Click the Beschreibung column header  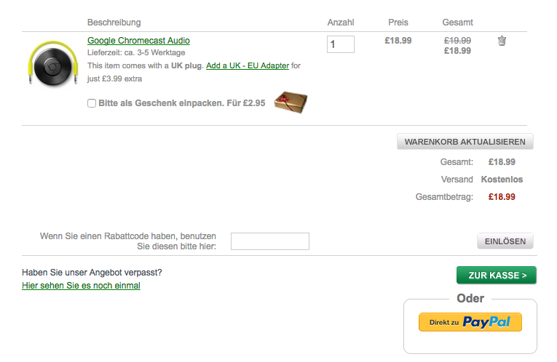tap(114, 23)
